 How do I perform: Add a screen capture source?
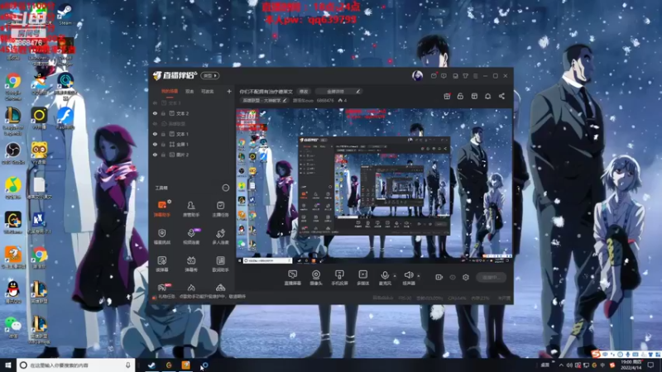point(293,278)
